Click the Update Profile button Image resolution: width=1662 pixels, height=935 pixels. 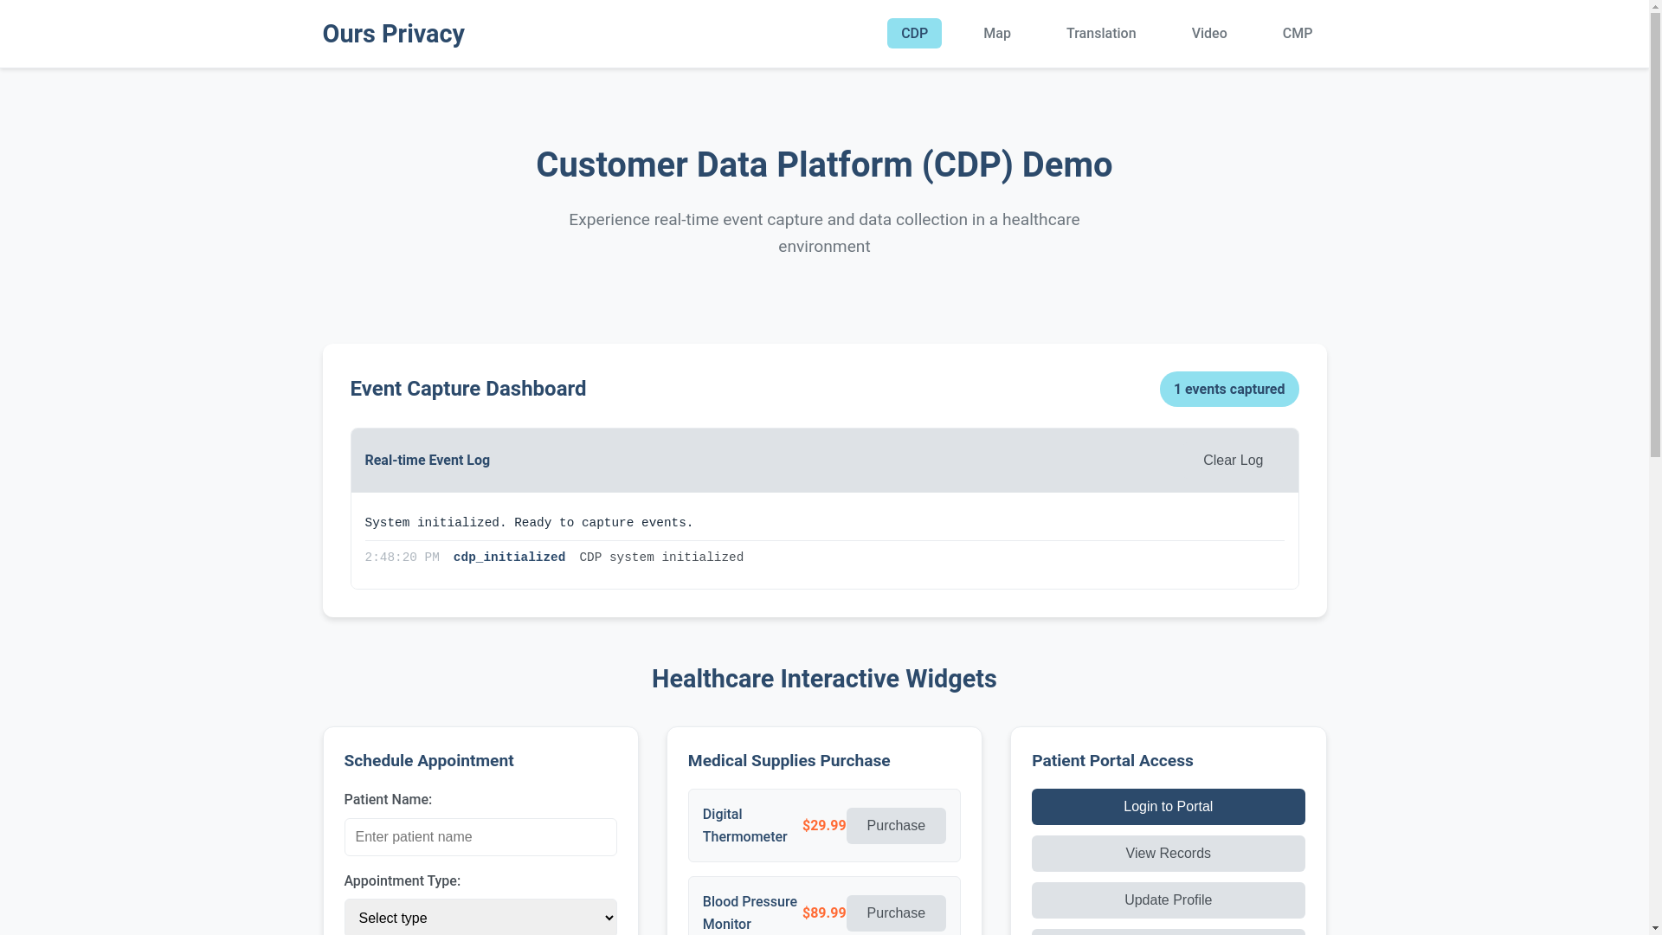(1169, 900)
